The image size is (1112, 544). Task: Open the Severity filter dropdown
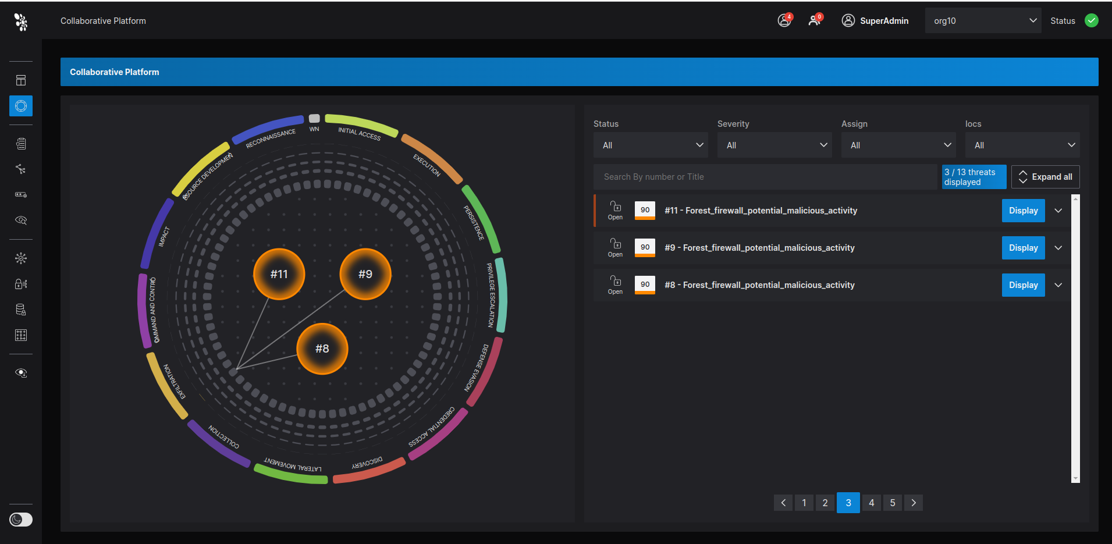[x=774, y=145]
